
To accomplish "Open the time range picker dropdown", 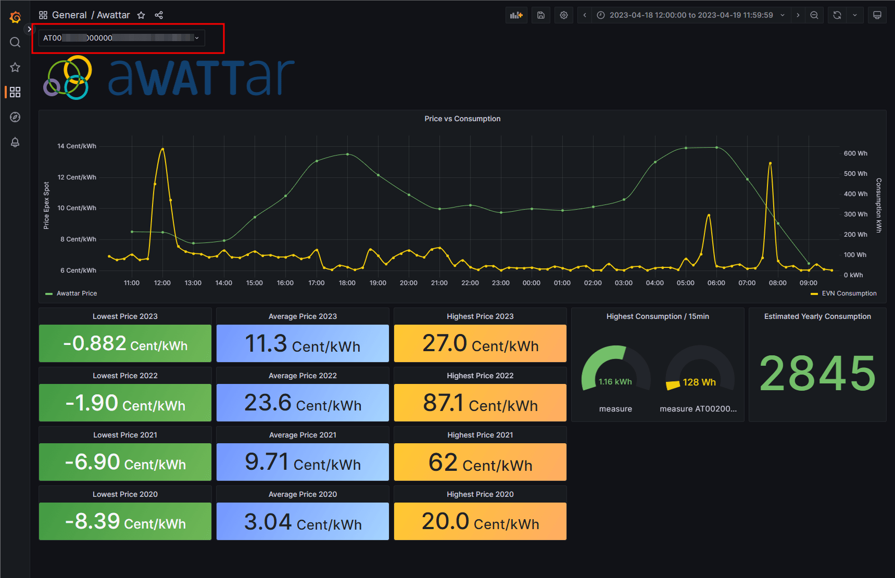I will coord(687,15).
